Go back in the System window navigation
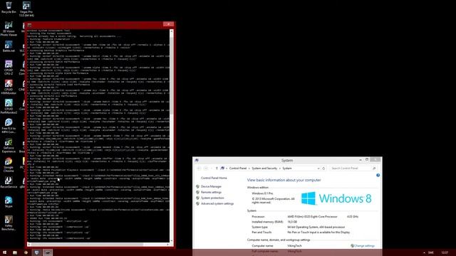Screen dimensions: 456x256 (199, 169)
